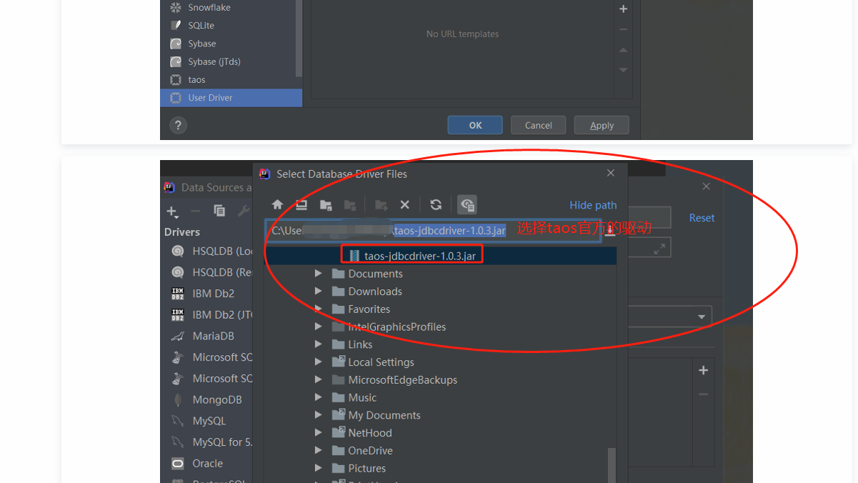Click Add (+) icon in Data Sources window
The image size is (858, 483).
171,211
